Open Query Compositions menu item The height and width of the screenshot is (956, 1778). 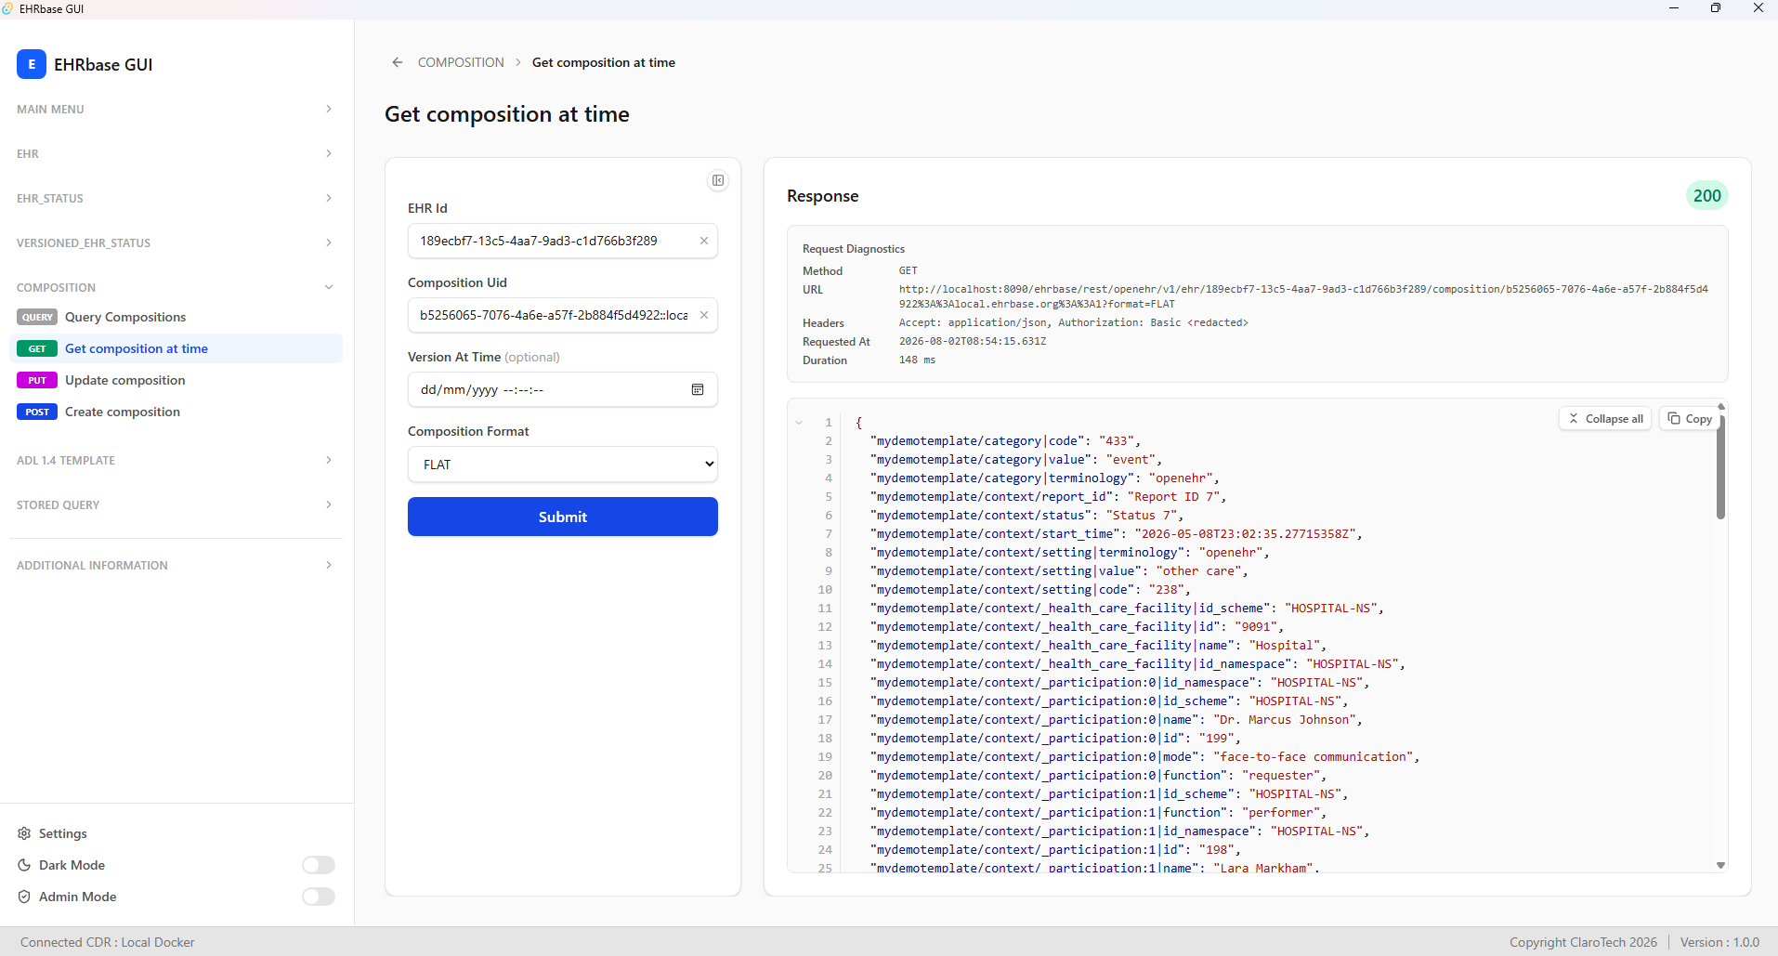pos(176,317)
